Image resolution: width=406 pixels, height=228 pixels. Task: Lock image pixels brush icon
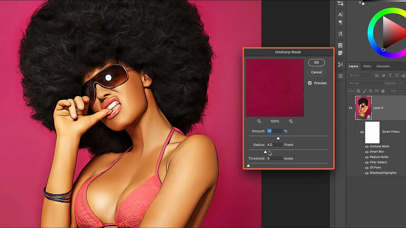364,91
